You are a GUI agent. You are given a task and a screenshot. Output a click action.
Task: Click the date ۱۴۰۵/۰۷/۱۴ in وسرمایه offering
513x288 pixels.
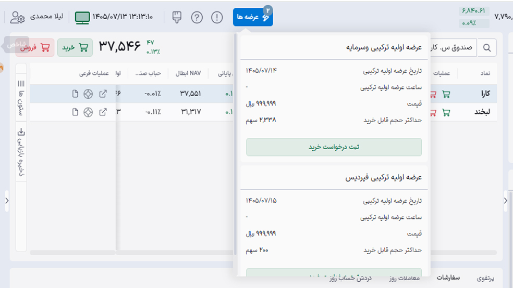point(261,71)
